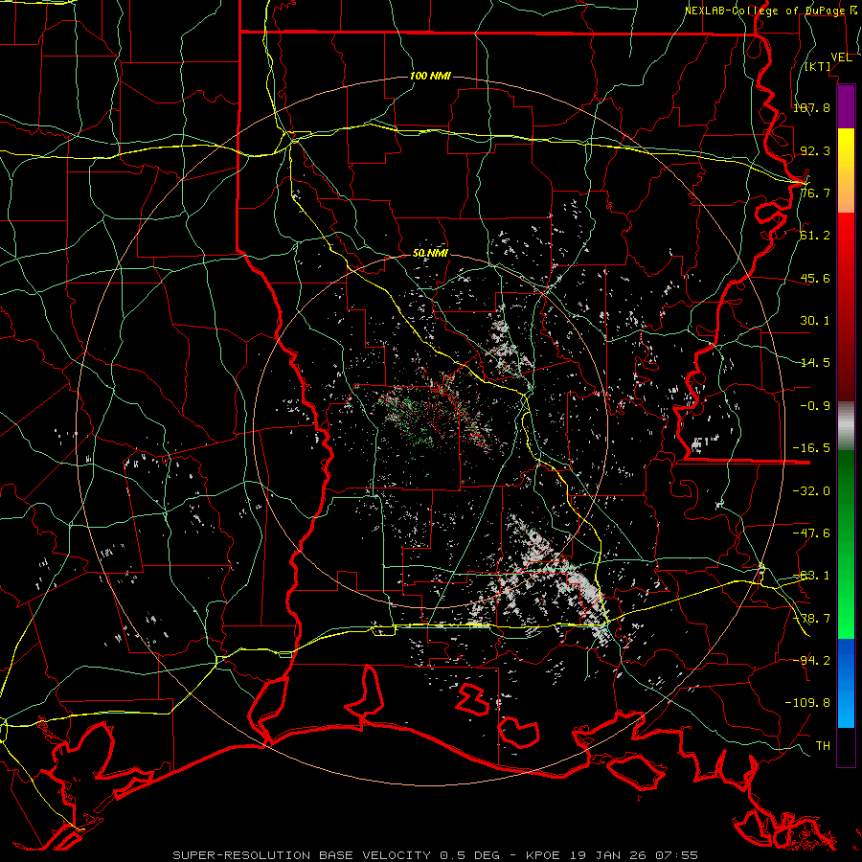Select the "VEL" legend title
This screenshot has width=862, height=862.
point(841,57)
